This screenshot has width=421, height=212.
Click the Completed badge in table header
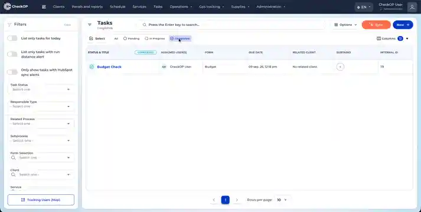(x=145, y=52)
